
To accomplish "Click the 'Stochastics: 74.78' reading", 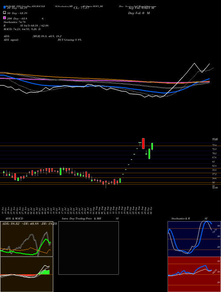I will click(14, 22).
